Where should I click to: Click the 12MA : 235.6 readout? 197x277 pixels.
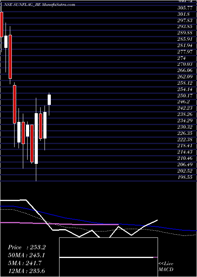click(27, 271)
